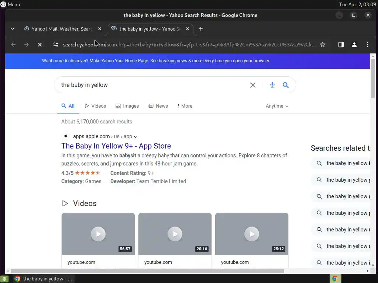Image resolution: width=378 pixels, height=283 pixels.
Task: Go back to the previous page
Action: coord(13,45)
